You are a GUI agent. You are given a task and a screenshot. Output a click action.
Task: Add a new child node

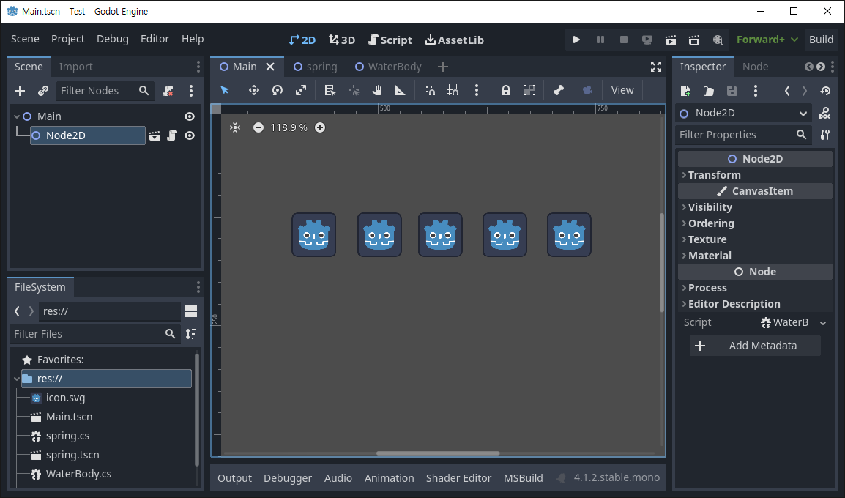(20, 91)
